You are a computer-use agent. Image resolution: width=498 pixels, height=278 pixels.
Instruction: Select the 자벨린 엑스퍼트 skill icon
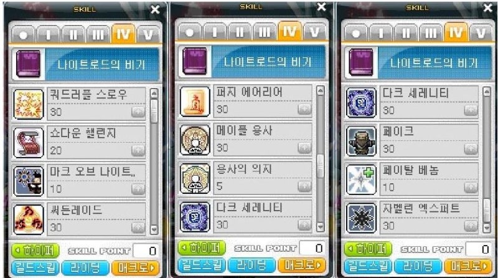tap(361, 218)
